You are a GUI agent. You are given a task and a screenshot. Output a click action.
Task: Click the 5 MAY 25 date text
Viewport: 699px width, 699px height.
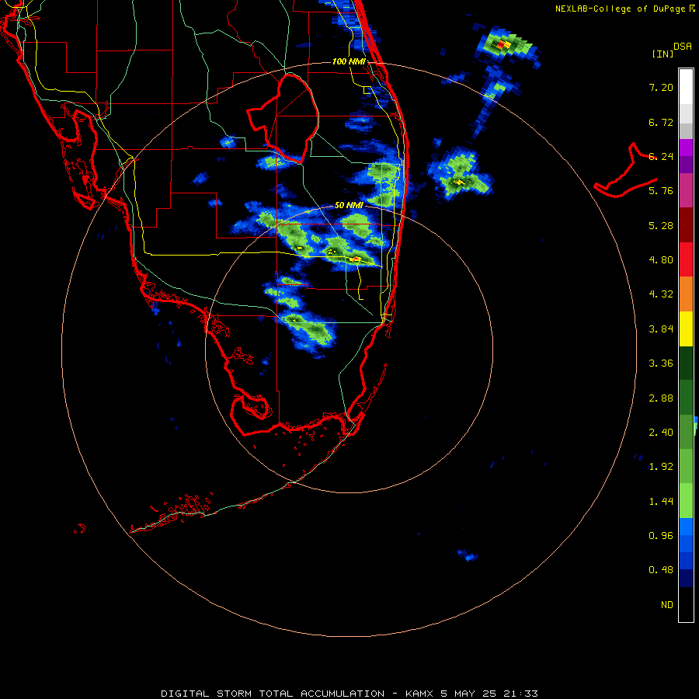(x=468, y=694)
